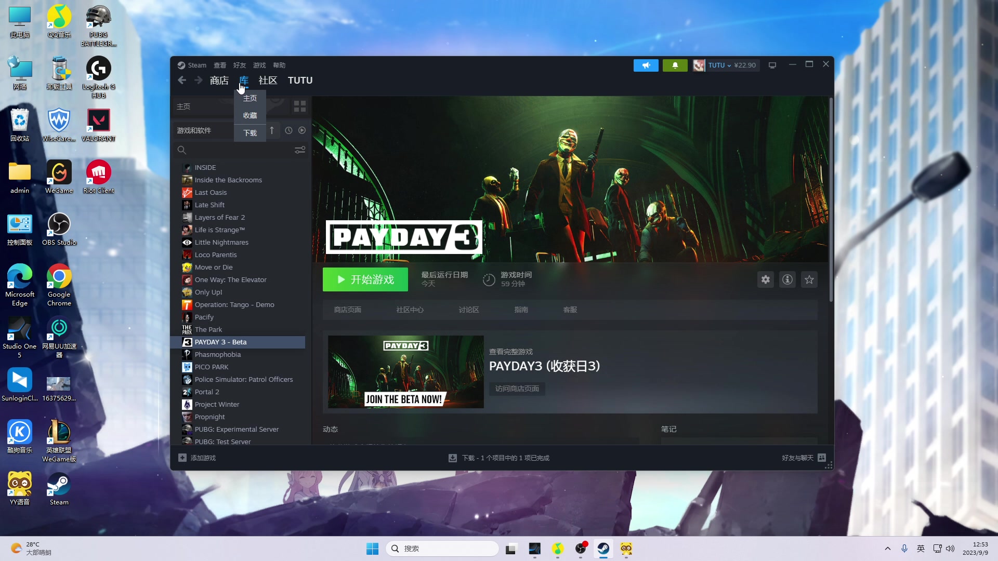Expand hidden system tray icons chevron
The width and height of the screenshot is (998, 561).
coord(888,549)
